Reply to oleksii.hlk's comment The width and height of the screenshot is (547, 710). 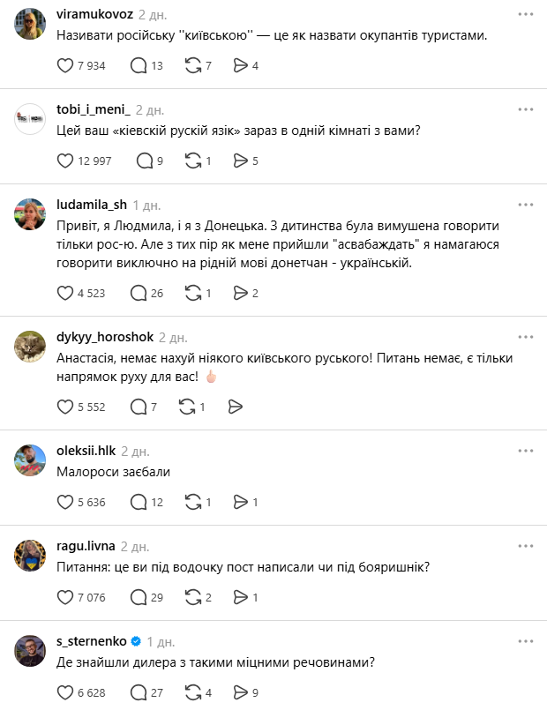tap(139, 502)
